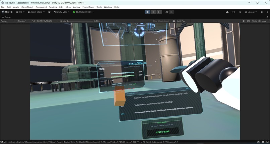Open the Gizmos dropdown arrow
270x144 pixels.
(x=268, y=21)
